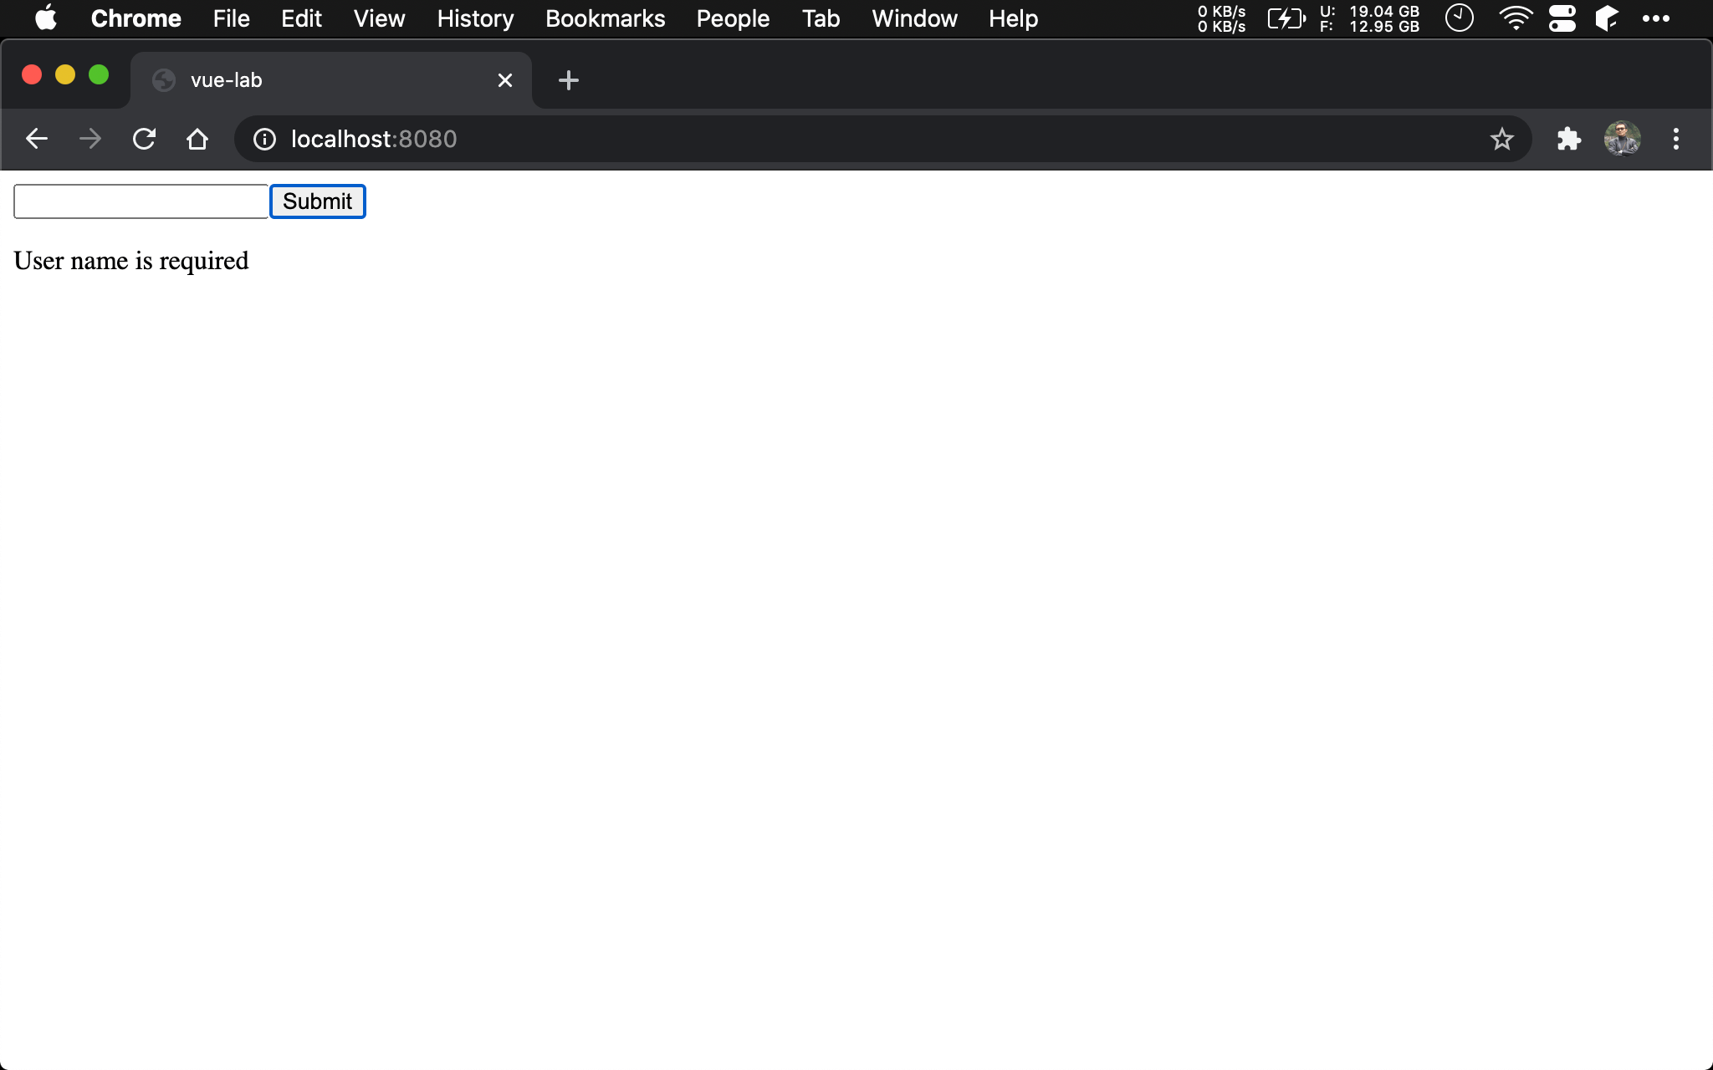Screen dimensions: 1713x1070
Task: Open macOS Control Center toggles icon
Action: [x=1562, y=18]
